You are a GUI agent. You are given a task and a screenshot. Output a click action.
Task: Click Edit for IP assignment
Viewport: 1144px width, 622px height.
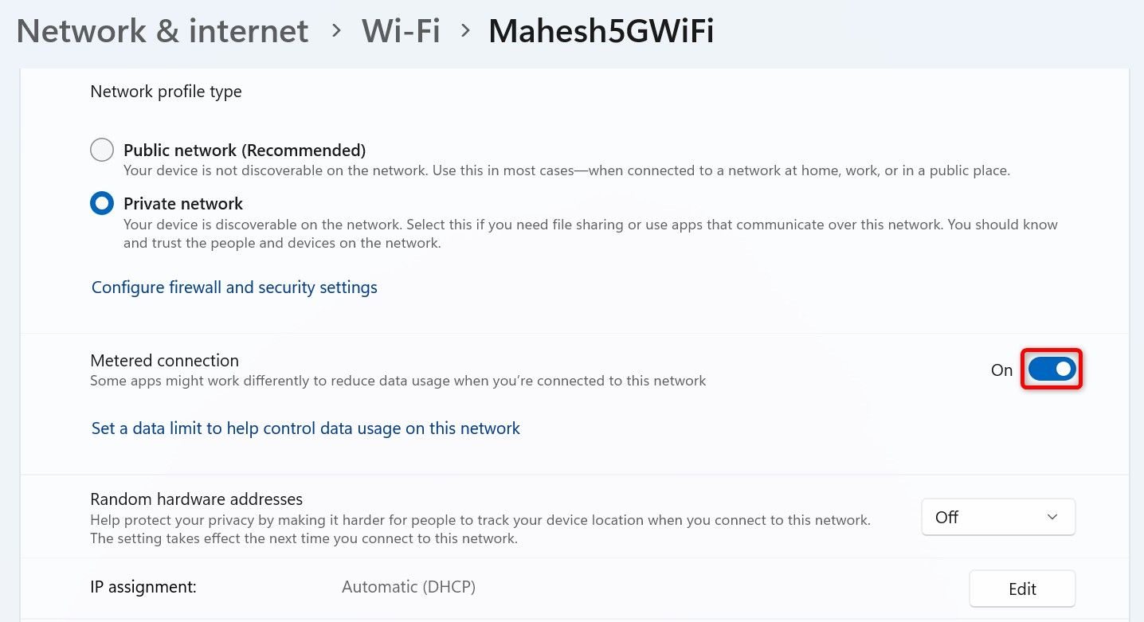click(1022, 589)
